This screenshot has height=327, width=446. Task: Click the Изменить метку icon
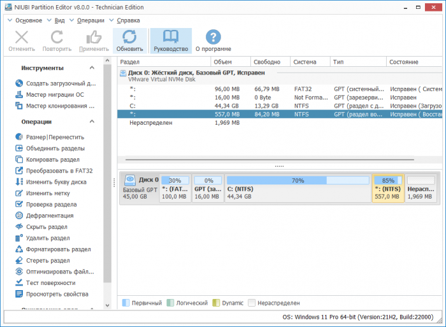point(19,193)
